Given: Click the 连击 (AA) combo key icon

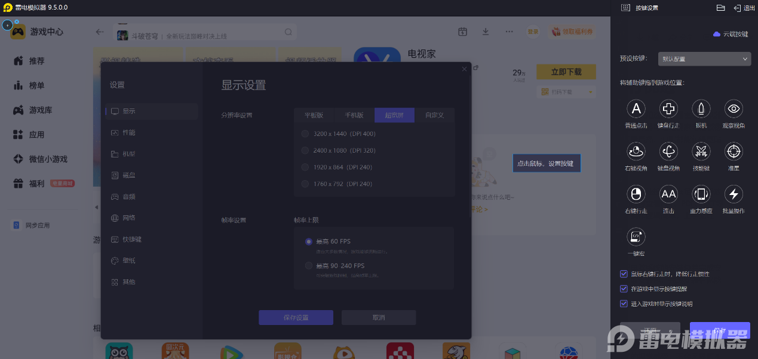Looking at the screenshot, I should click(668, 194).
